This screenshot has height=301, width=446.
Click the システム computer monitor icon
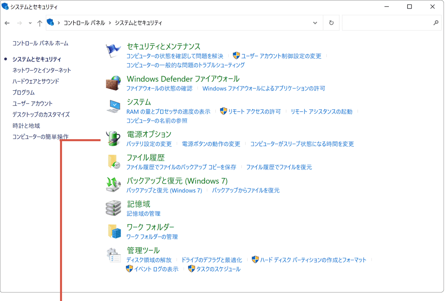pos(113,106)
